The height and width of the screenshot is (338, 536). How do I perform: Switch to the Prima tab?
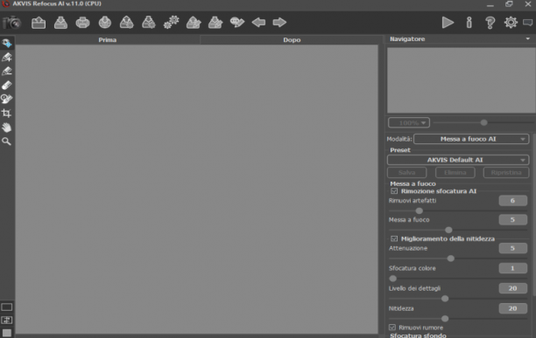click(x=108, y=40)
